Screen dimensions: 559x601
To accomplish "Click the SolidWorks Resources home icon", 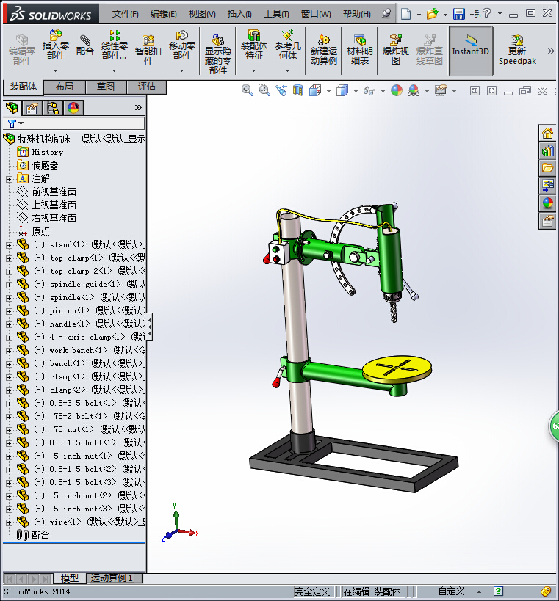I will 547,133.
